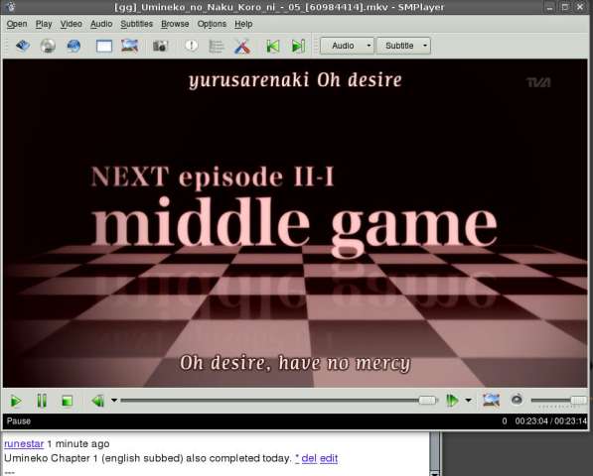Screen dimensions: 593x476
Task: Jump to previous playlist item
Action: (273, 46)
